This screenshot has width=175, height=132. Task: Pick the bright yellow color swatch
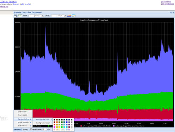tap(59, 127)
